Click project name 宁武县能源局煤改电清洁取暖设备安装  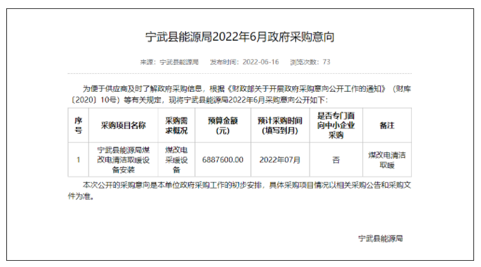tap(123, 160)
